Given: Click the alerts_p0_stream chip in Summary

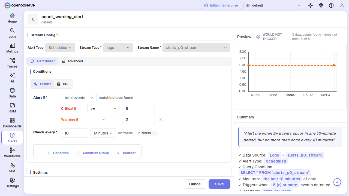Looking at the screenshot, I should [x=305, y=155].
